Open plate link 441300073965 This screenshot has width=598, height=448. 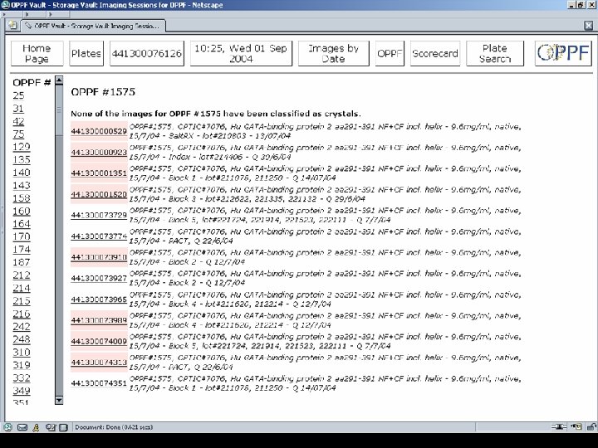point(99,299)
